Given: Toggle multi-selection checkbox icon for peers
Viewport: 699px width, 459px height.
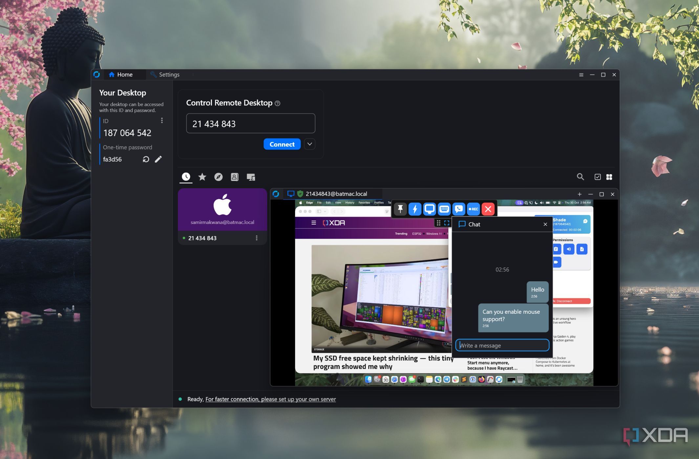Looking at the screenshot, I should pos(598,177).
